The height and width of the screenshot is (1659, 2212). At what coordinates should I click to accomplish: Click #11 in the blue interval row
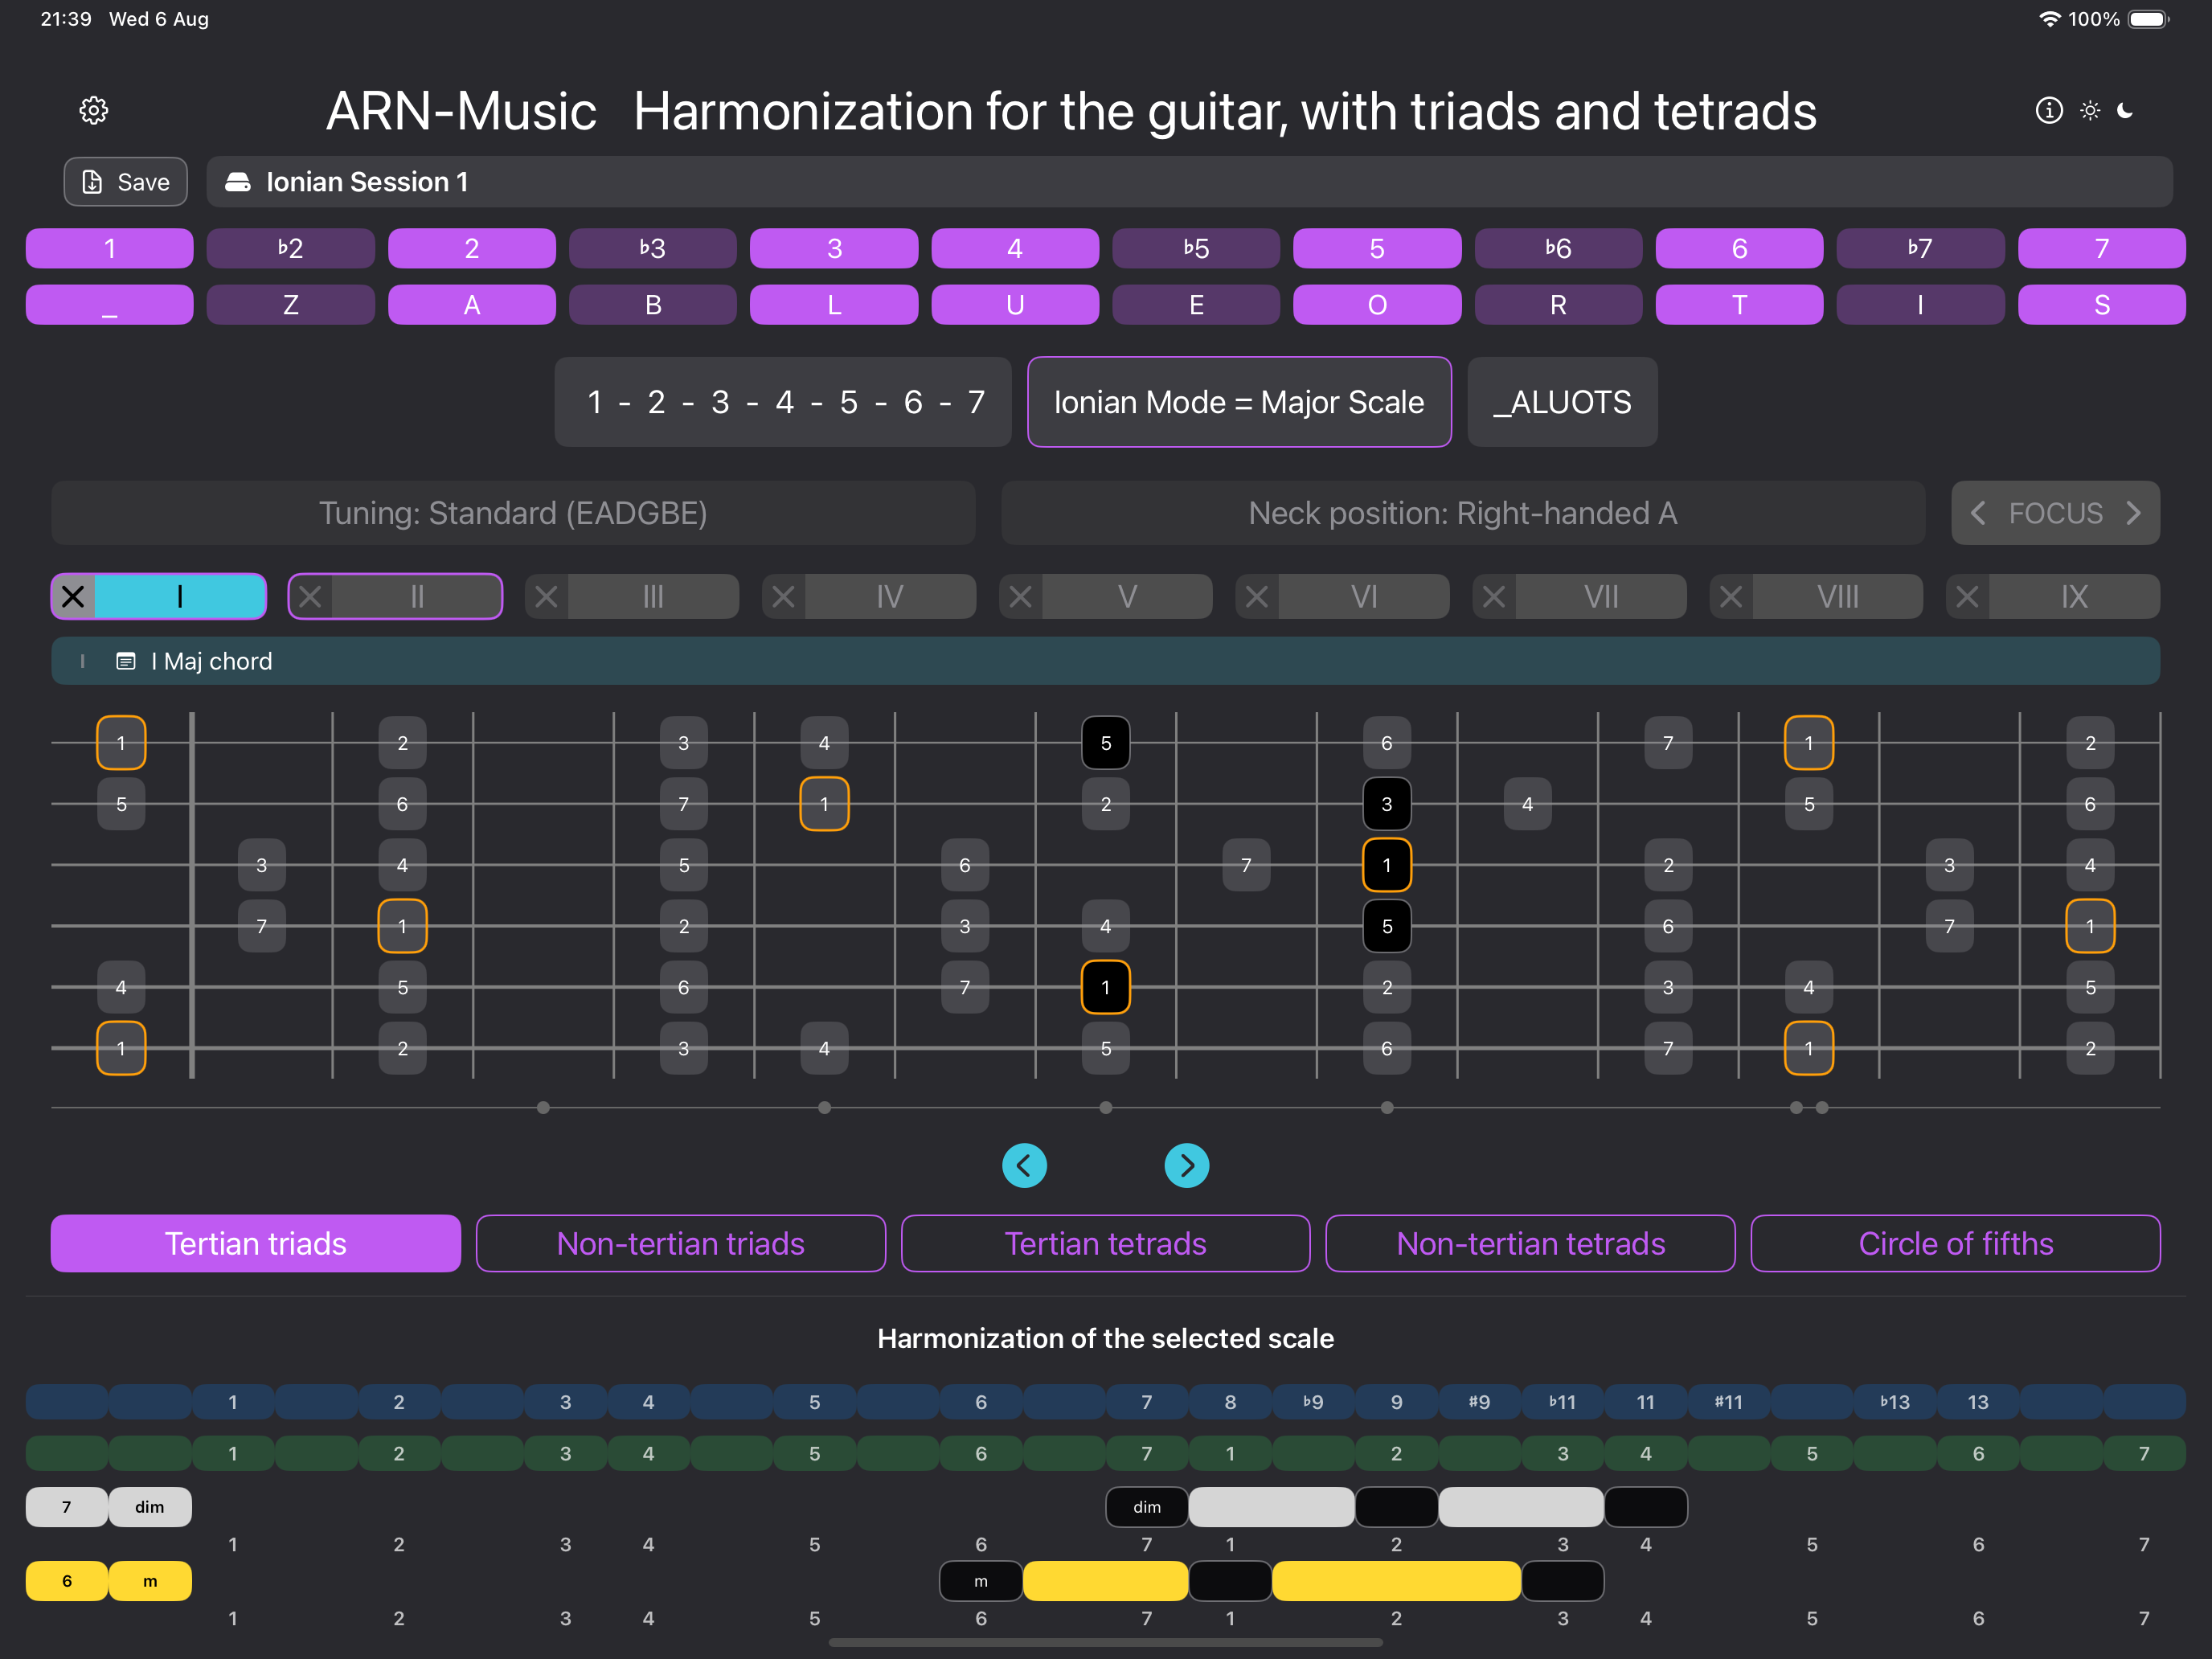tap(1729, 1402)
